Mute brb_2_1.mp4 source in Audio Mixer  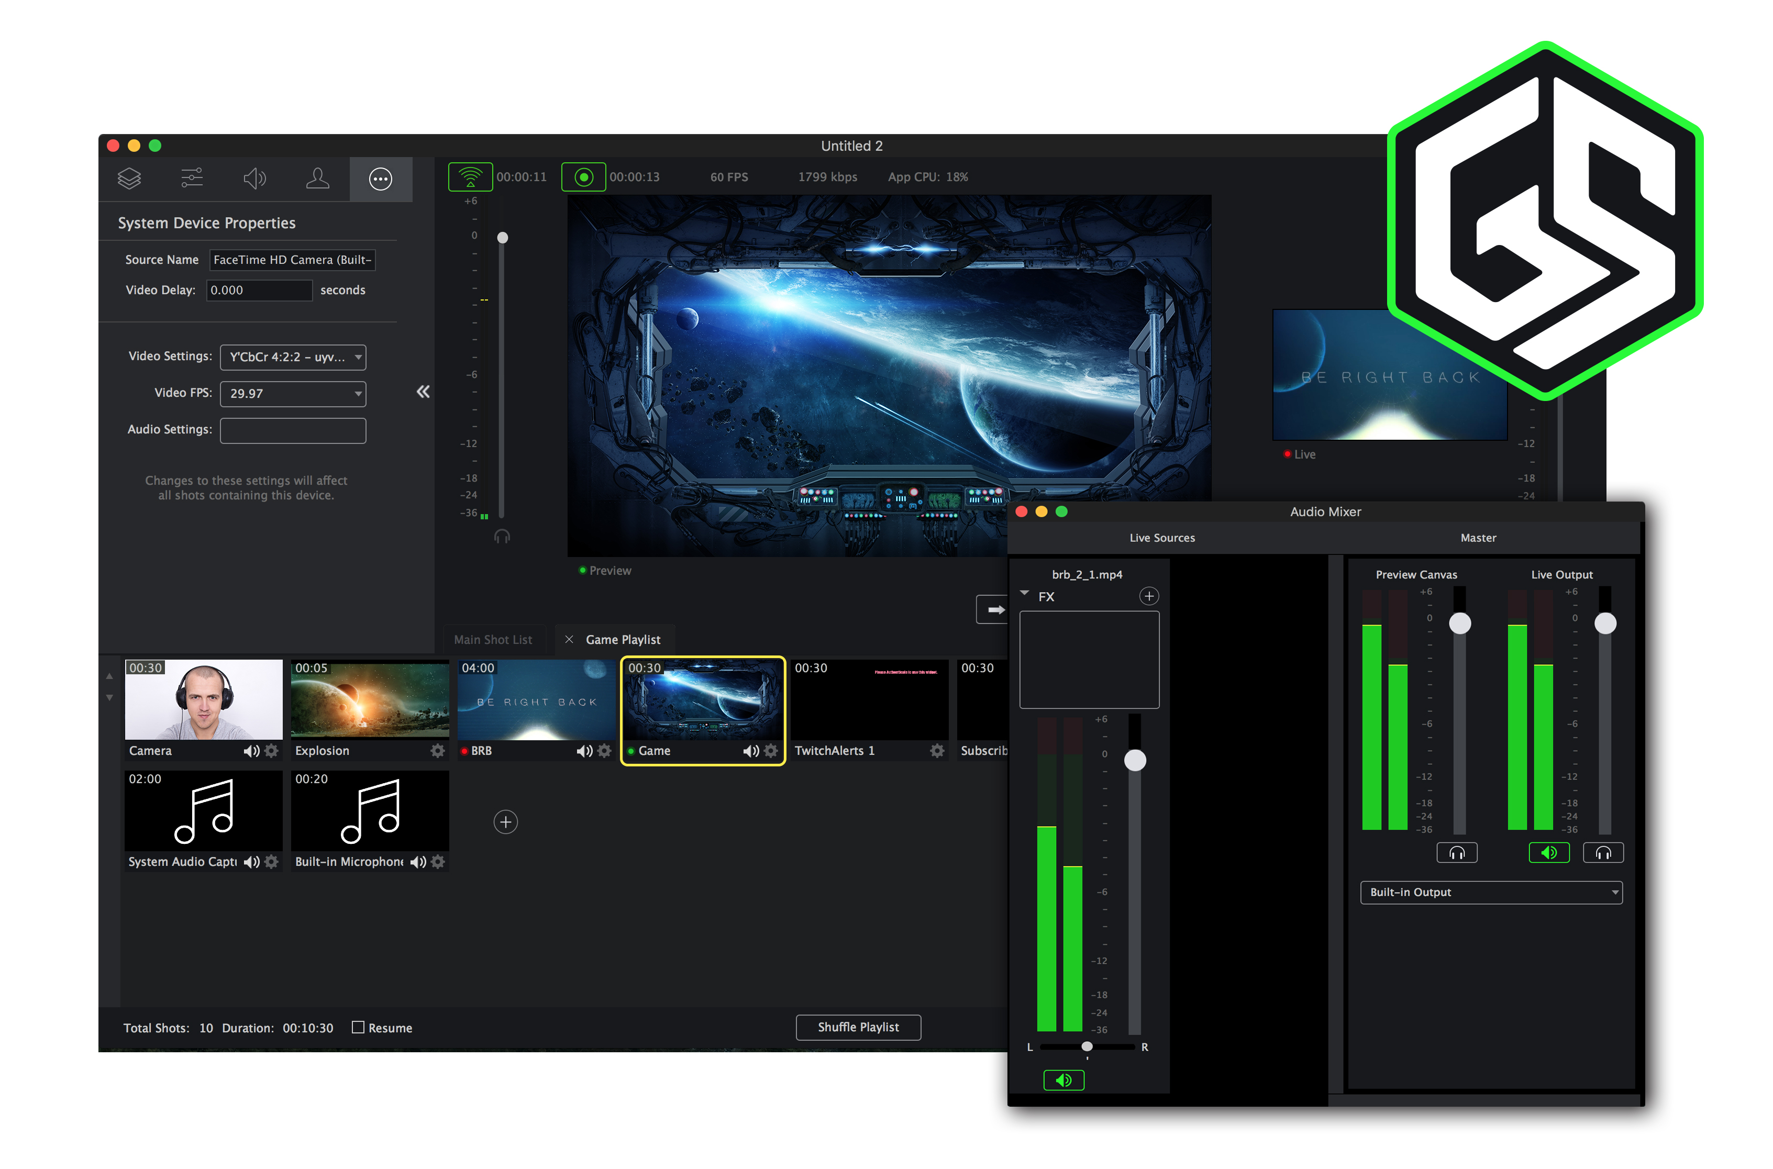click(1063, 1081)
